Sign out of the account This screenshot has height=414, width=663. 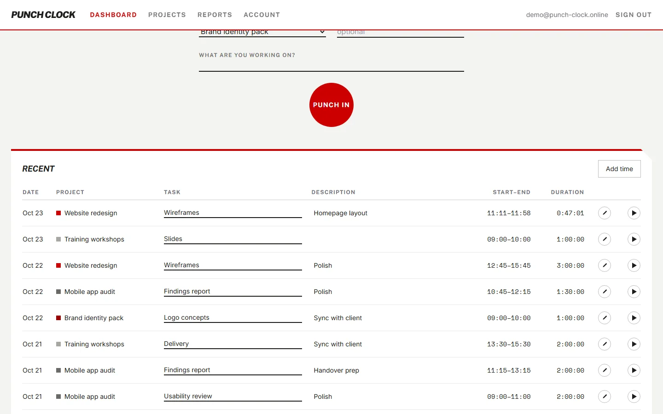point(634,15)
